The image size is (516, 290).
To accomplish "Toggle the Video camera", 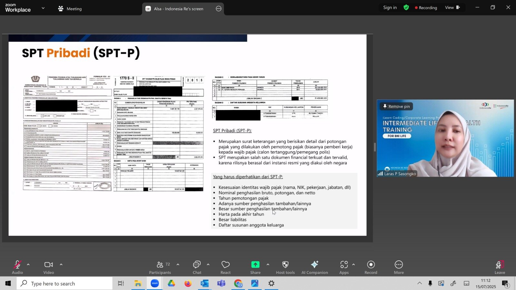I will (49, 267).
